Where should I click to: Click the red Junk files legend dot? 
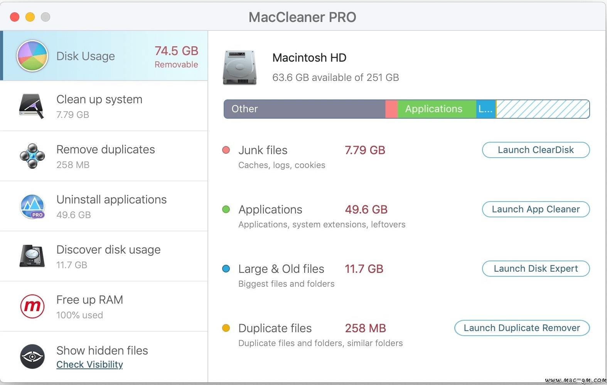pos(226,150)
